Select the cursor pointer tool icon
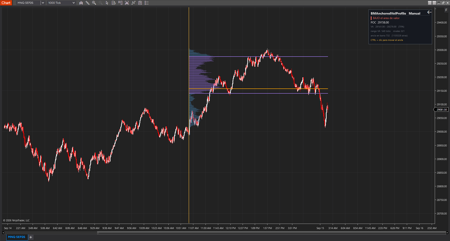This screenshot has height=241, width=450. pyautogui.click(x=107, y=3)
